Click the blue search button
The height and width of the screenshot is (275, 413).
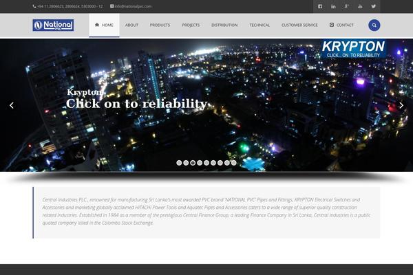point(374,25)
